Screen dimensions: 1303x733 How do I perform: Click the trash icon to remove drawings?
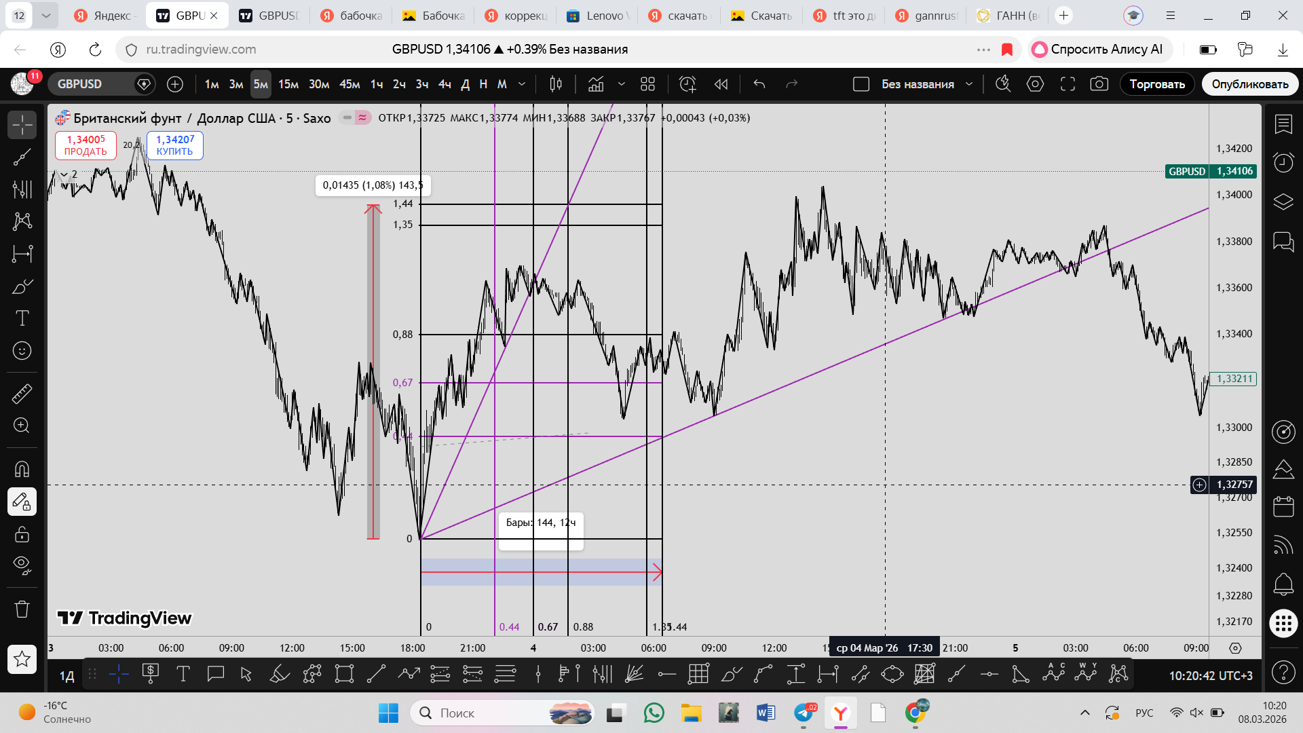click(x=22, y=609)
